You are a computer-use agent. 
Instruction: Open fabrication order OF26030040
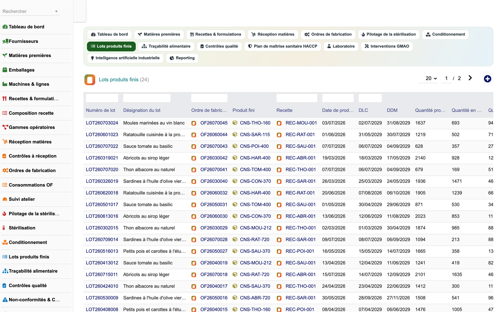214,181
